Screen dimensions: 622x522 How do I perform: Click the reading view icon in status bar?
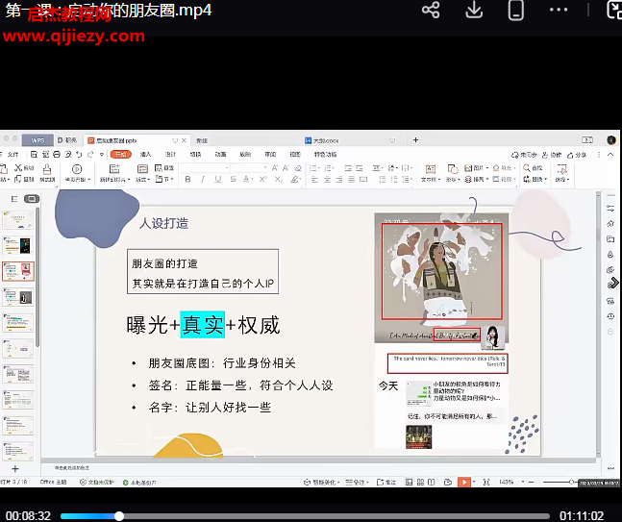432,482
